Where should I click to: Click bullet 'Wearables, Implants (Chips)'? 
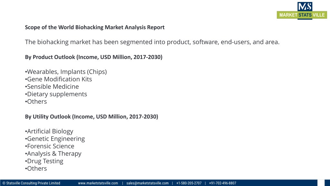66,72
